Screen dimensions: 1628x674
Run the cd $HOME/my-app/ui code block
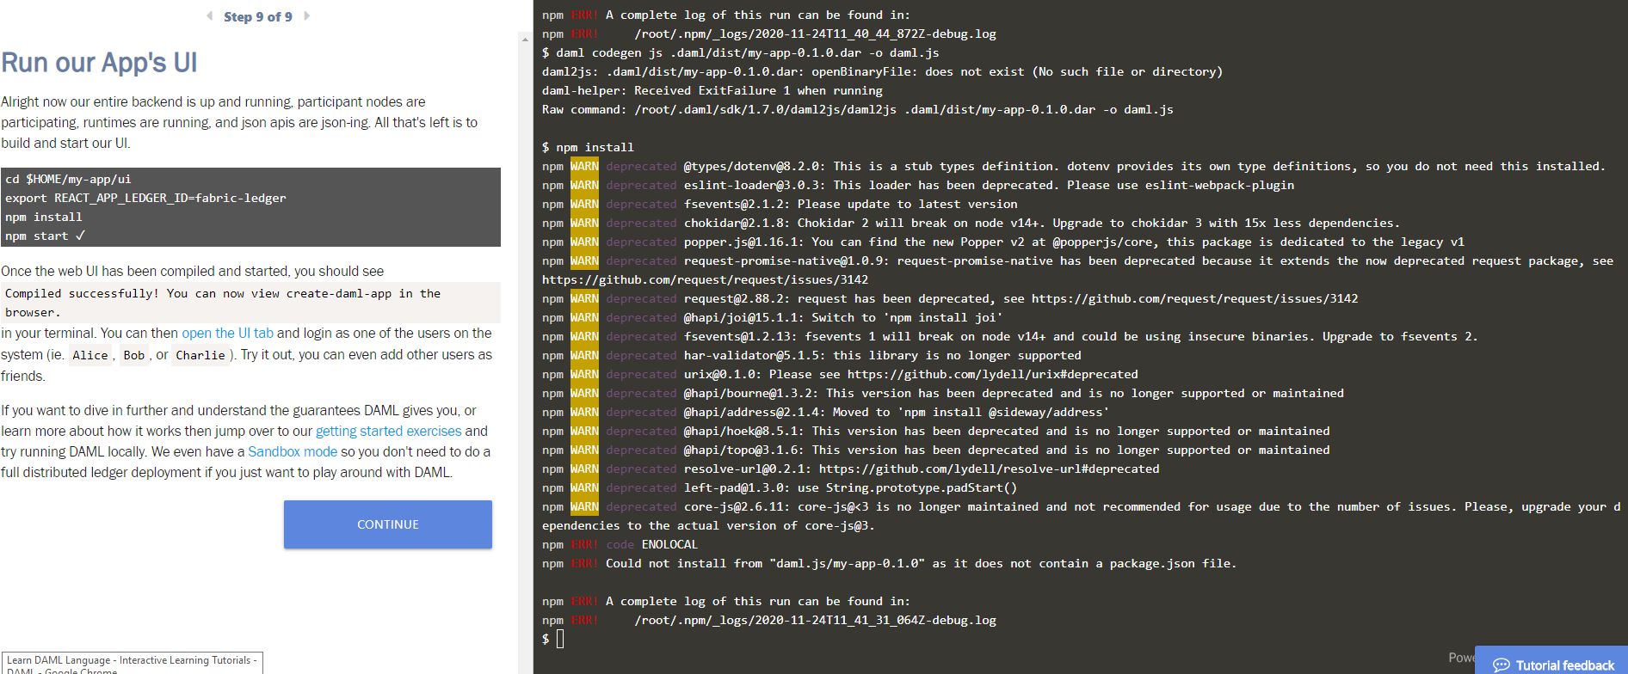[250, 207]
